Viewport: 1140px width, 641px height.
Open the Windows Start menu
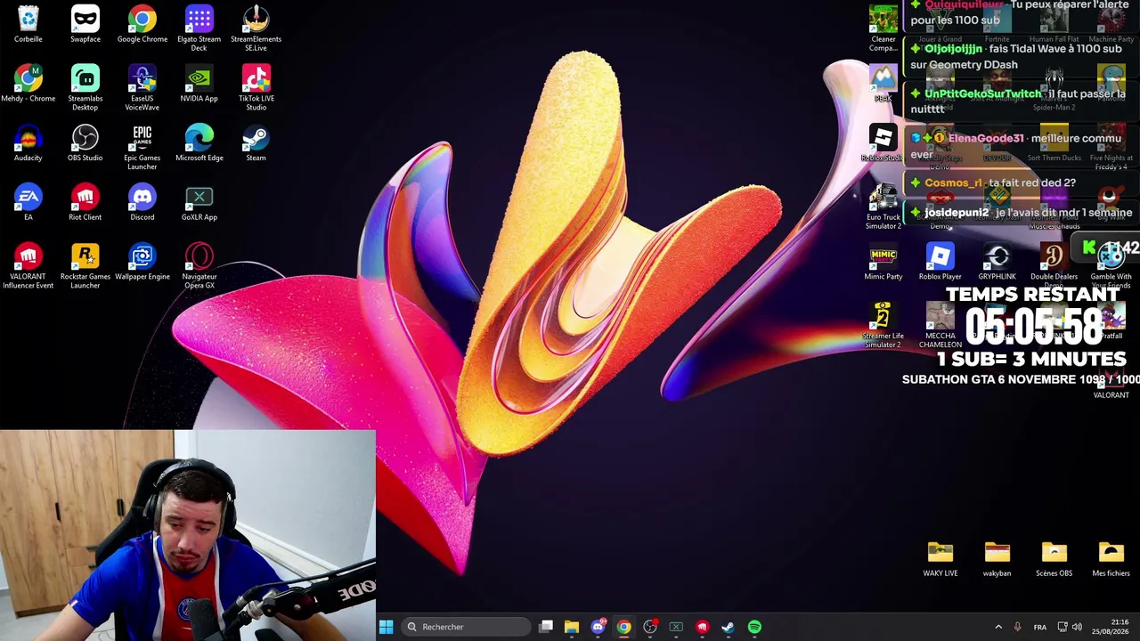click(386, 627)
